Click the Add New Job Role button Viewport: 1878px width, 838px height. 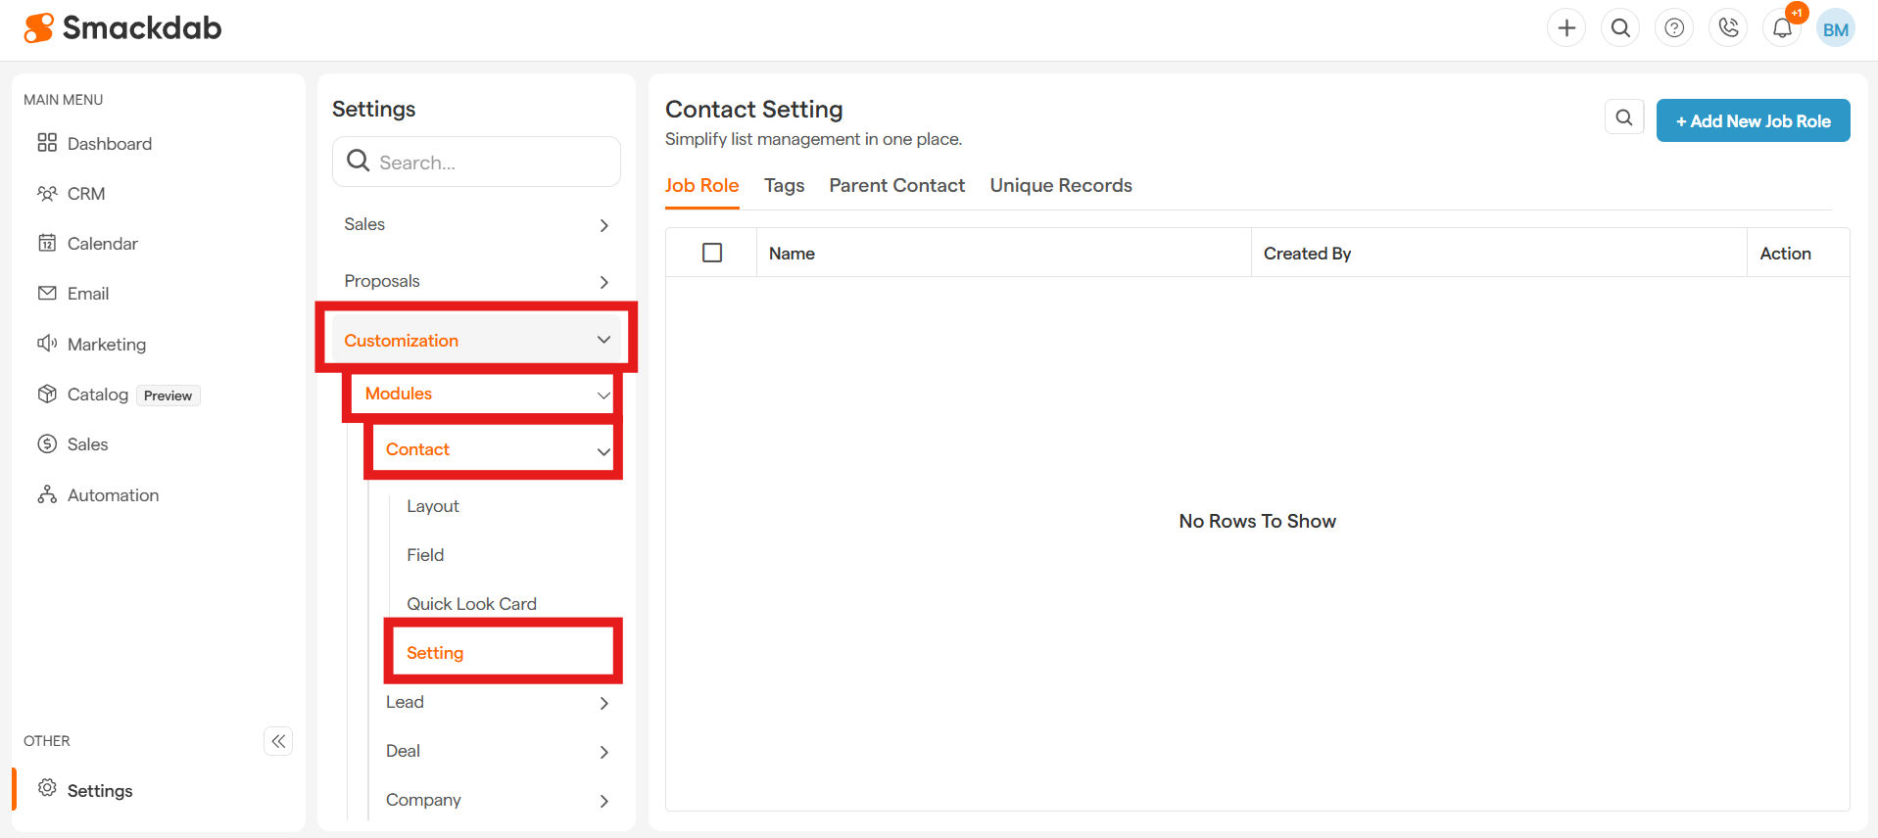[x=1752, y=121]
